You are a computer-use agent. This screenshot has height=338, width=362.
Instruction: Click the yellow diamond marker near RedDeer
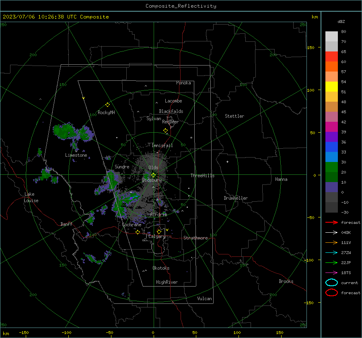click(166, 131)
